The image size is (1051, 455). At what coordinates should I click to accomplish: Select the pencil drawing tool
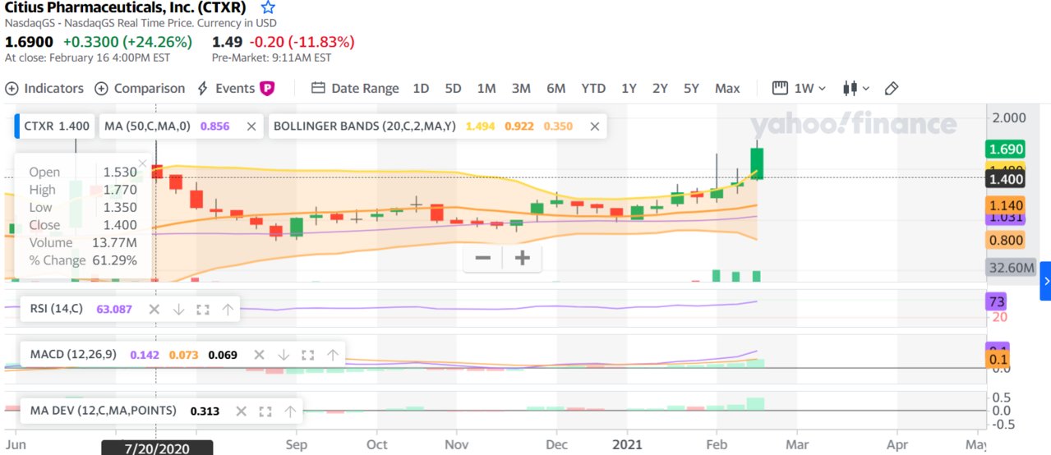click(892, 88)
